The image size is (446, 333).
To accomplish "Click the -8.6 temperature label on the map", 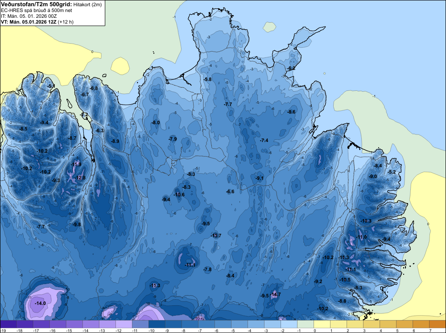I will coord(291,112).
